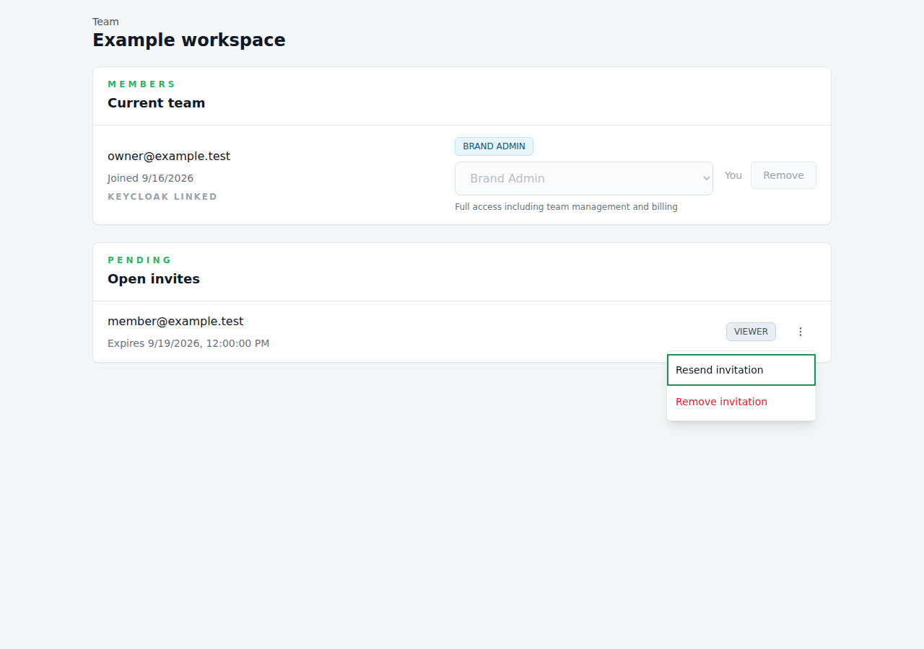Select the owner@example.test email text
Image resolution: width=924 pixels, height=649 pixels.
tap(169, 156)
